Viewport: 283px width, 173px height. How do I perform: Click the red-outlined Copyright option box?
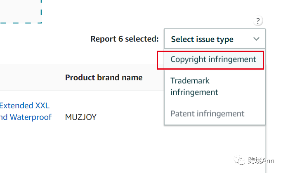(210, 60)
